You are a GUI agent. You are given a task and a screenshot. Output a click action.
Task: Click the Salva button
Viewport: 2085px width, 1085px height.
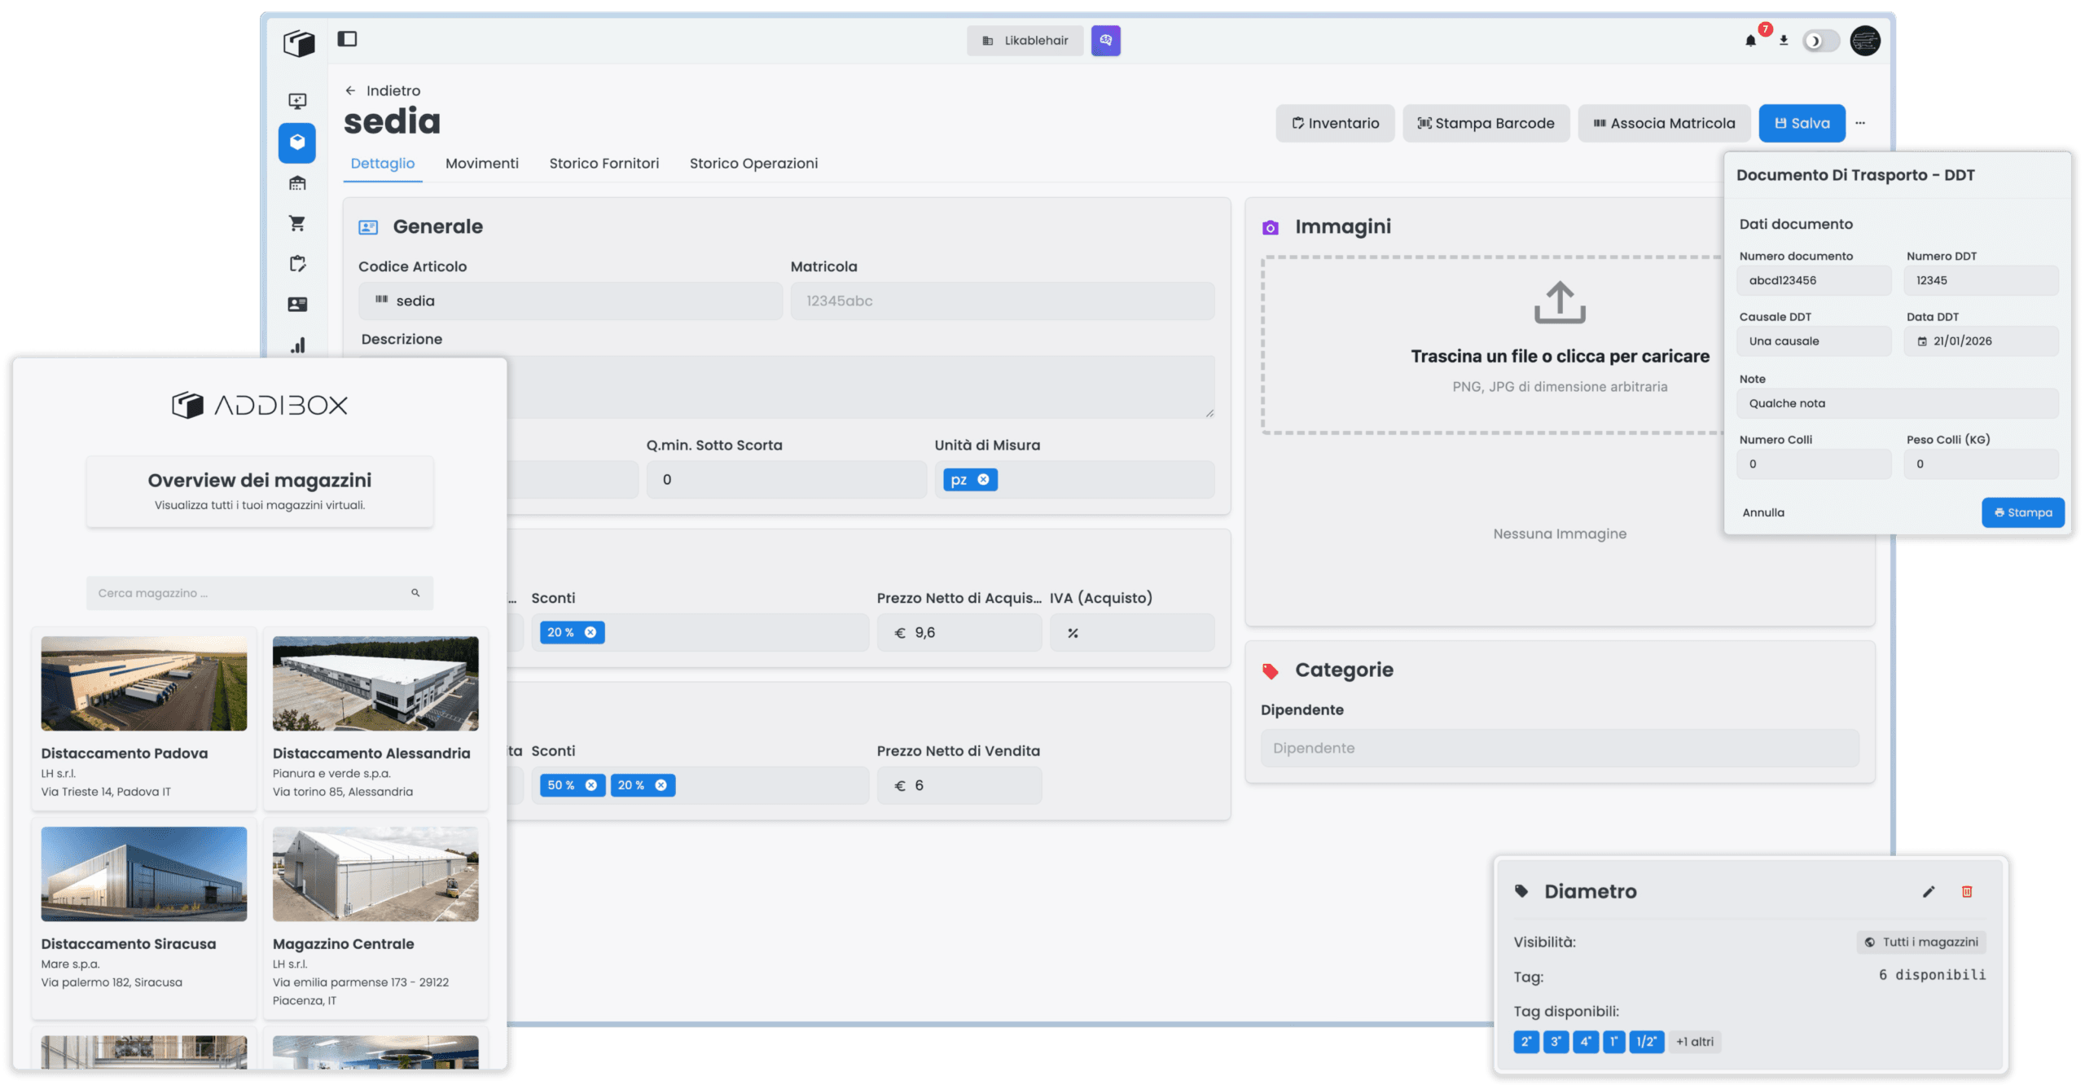(1802, 123)
